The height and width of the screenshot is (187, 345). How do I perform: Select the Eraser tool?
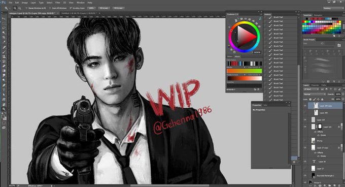click(4, 66)
